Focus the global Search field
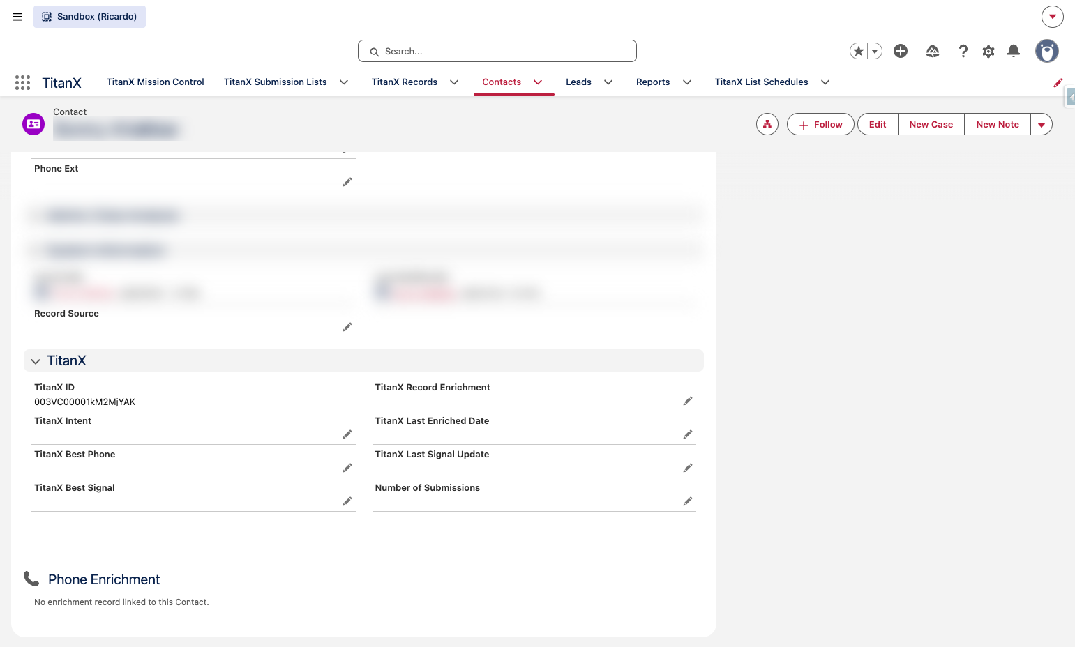 [497, 51]
